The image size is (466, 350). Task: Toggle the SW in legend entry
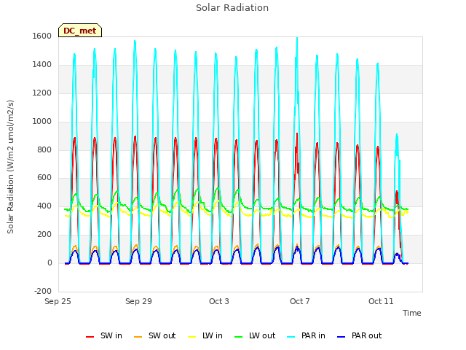coord(104,335)
